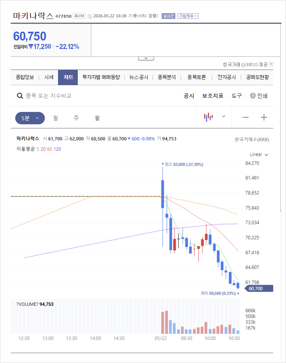Select the candlestick chart type icon
Viewport: 286px width, 363px height.
click(208, 117)
